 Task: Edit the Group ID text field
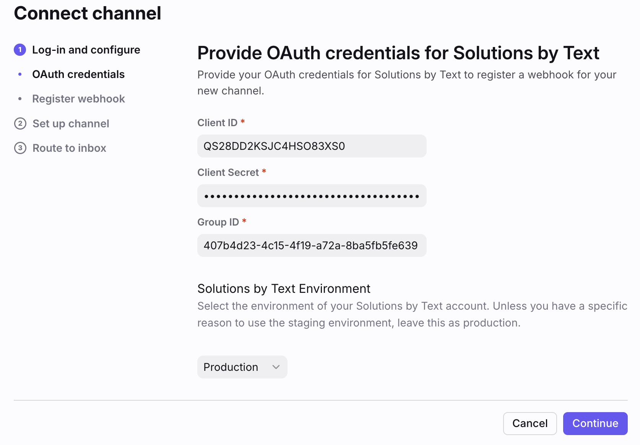point(312,245)
